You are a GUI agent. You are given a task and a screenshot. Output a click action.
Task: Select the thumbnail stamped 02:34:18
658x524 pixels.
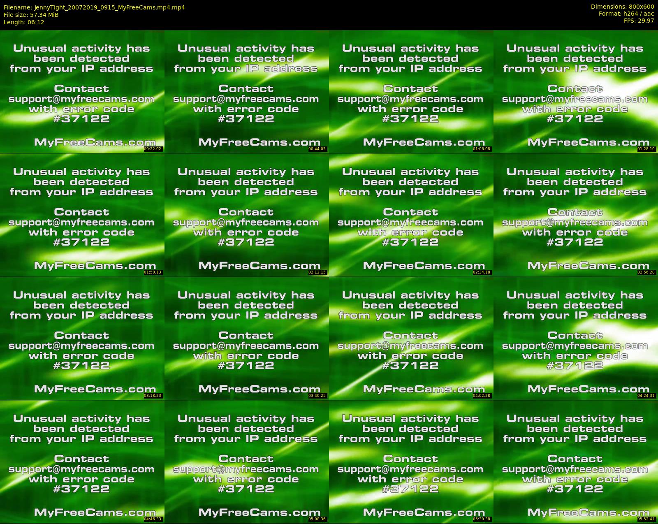pos(411,215)
